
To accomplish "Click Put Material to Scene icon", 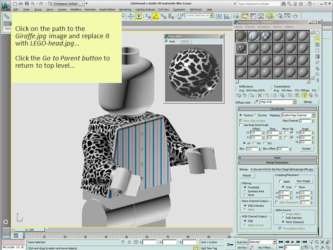I will pos(245,95).
